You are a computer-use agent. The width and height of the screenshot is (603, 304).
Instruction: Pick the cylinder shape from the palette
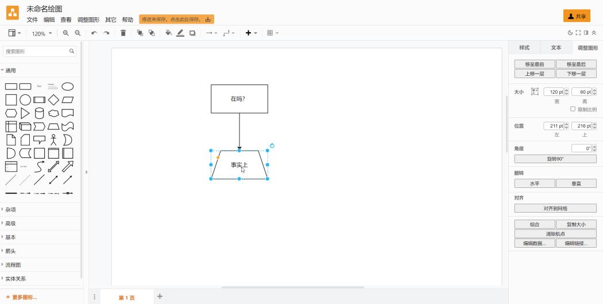point(39,113)
